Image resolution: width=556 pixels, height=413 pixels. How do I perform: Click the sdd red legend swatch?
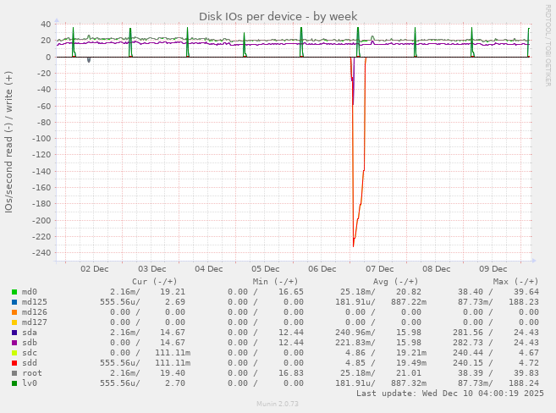pyautogui.click(x=14, y=363)
